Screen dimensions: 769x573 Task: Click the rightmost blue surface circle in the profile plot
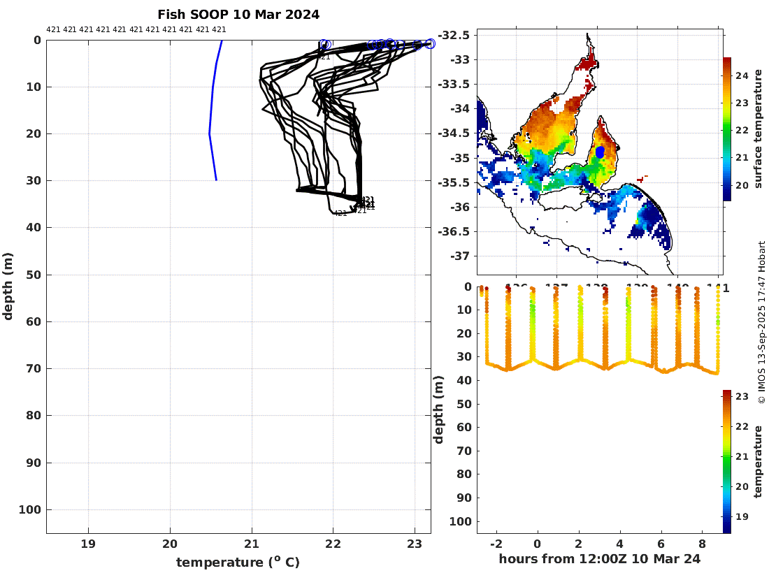tap(430, 43)
